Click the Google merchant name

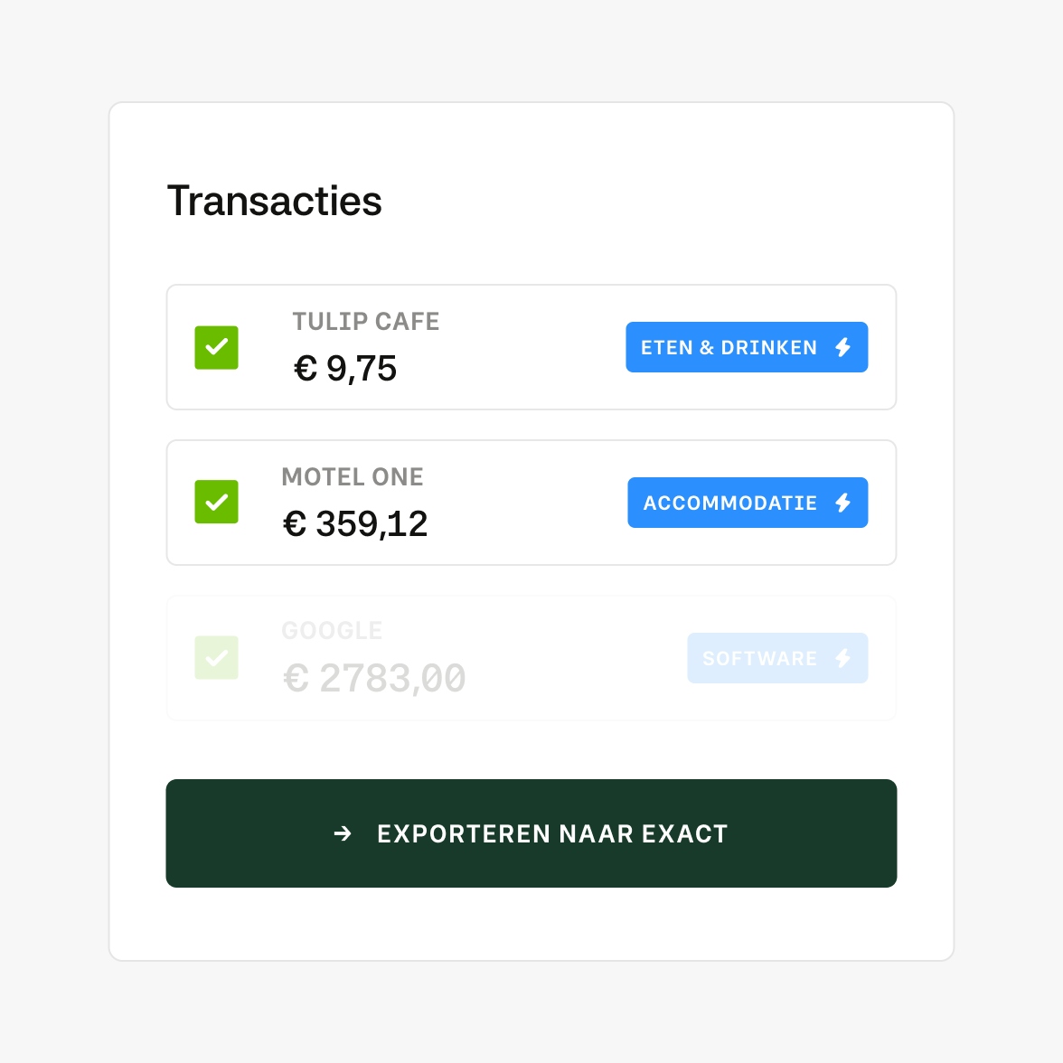pos(332,630)
